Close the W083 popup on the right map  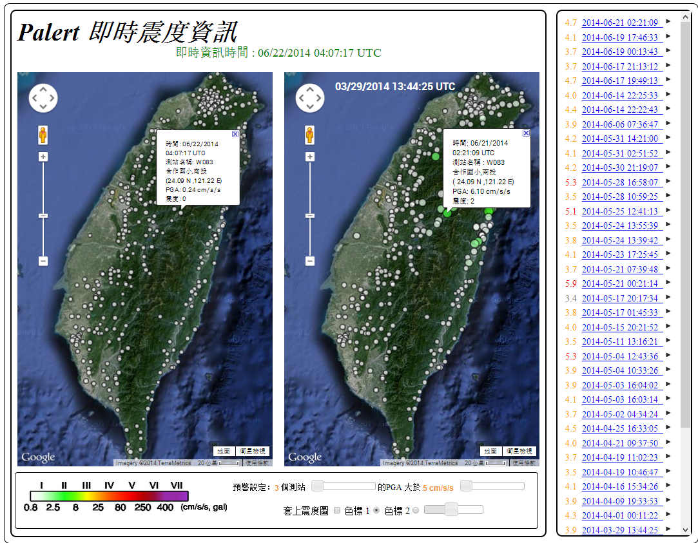pos(526,132)
